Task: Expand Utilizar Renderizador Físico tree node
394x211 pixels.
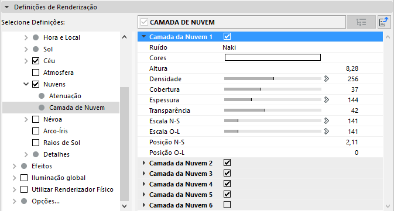Action: (14, 189)
